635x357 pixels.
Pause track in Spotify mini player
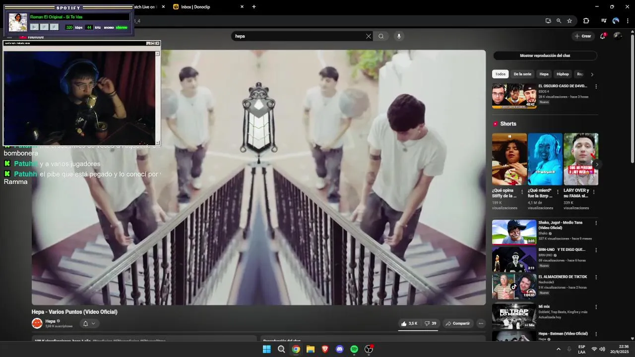tap(44, 27)
